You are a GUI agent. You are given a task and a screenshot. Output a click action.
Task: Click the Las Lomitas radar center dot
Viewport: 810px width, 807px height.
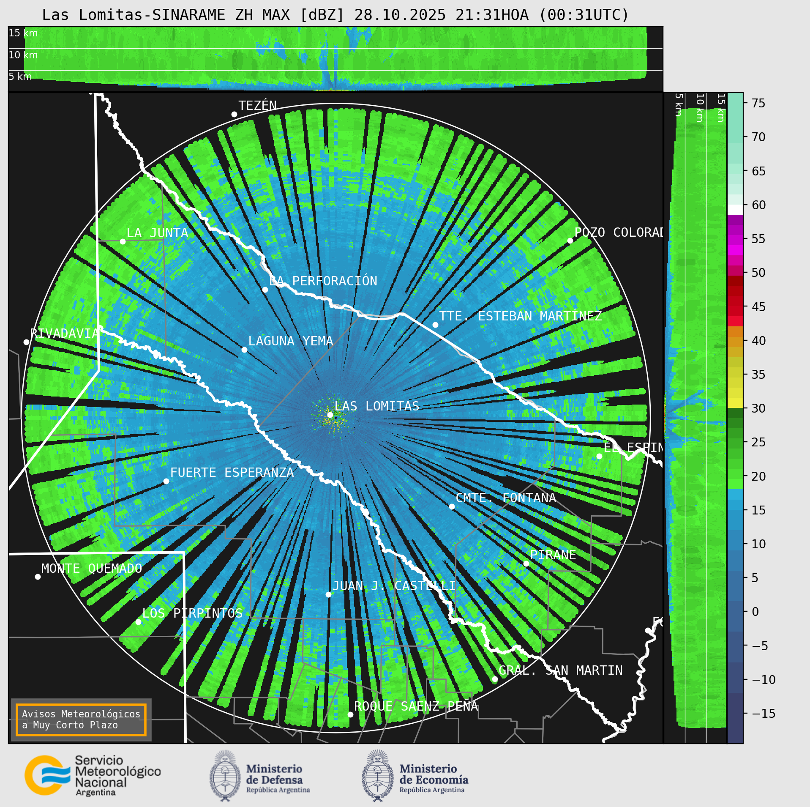point(330,415)
